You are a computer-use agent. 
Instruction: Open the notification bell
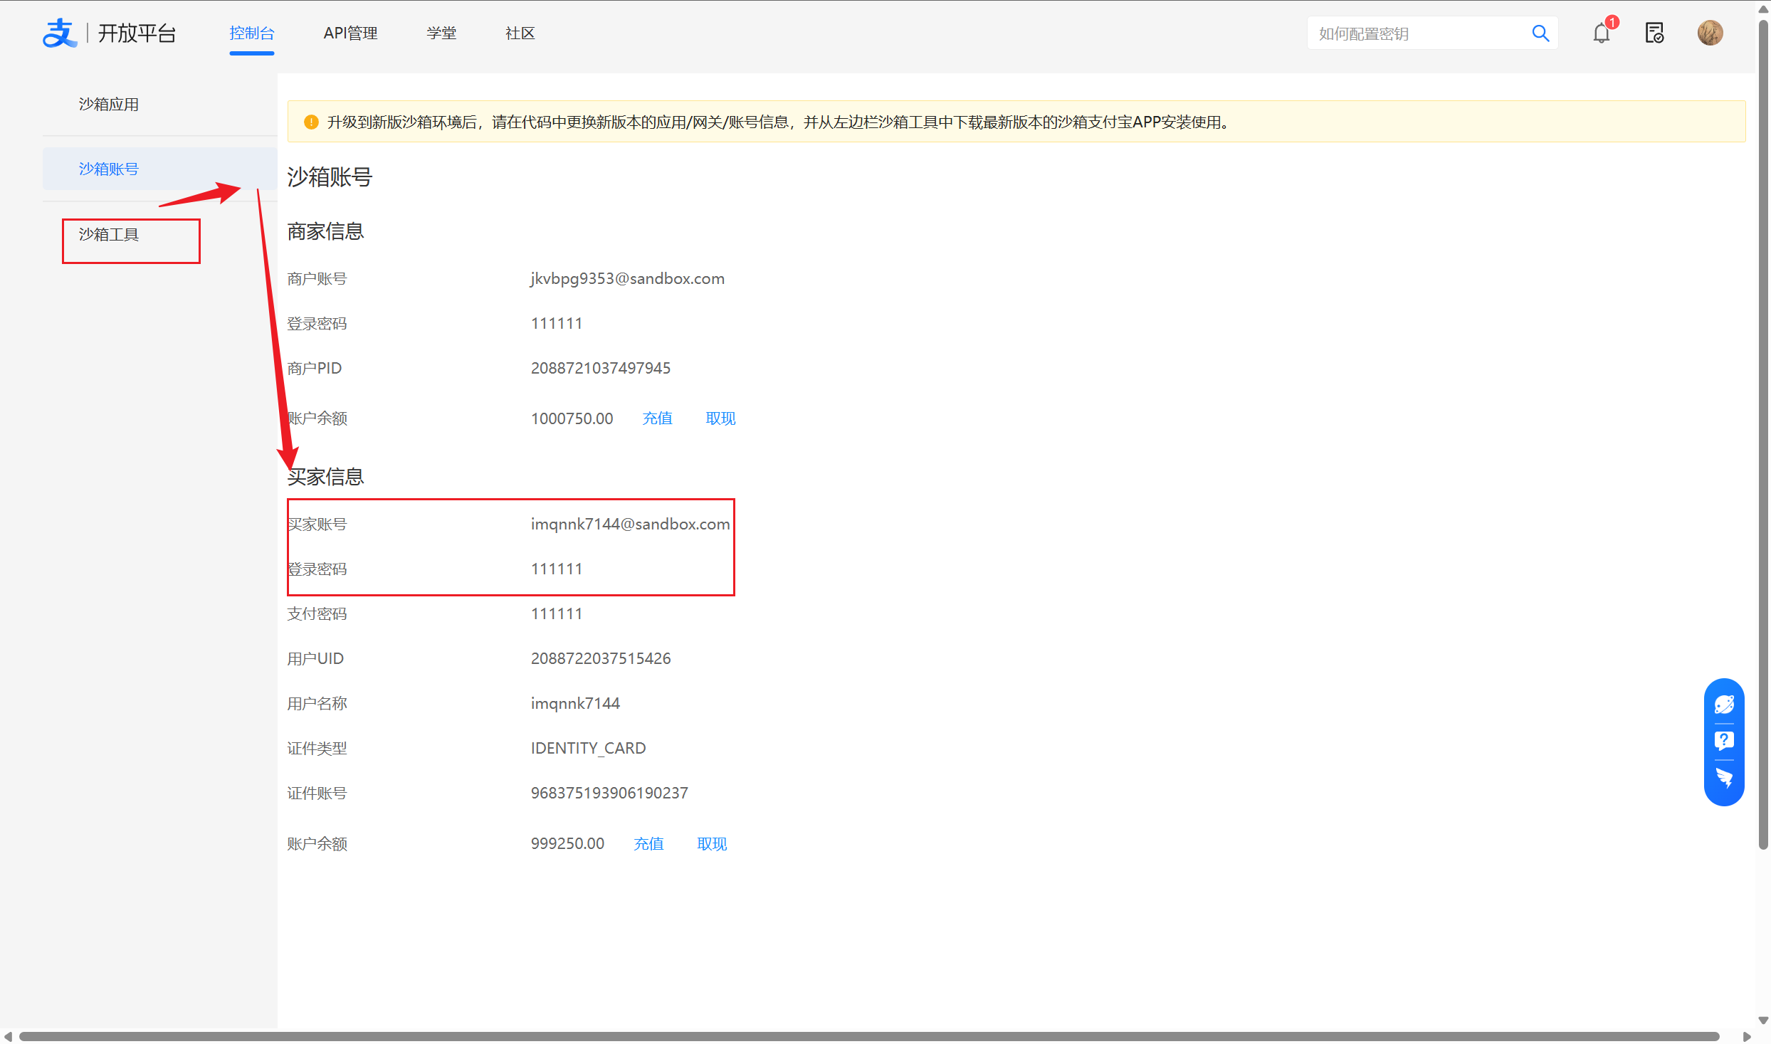point(1601,33)
